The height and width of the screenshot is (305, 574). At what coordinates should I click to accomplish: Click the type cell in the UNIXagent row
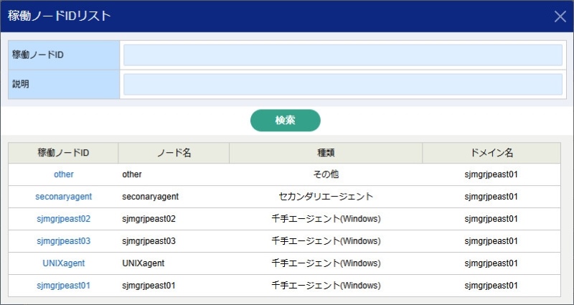coord(326,263)
